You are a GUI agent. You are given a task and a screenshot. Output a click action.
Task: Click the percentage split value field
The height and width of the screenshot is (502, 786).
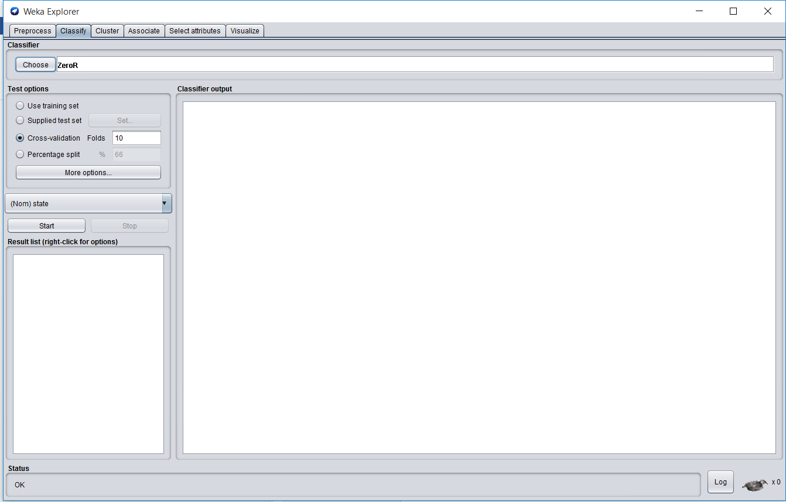pyautogui.click(x=136, y=155)
